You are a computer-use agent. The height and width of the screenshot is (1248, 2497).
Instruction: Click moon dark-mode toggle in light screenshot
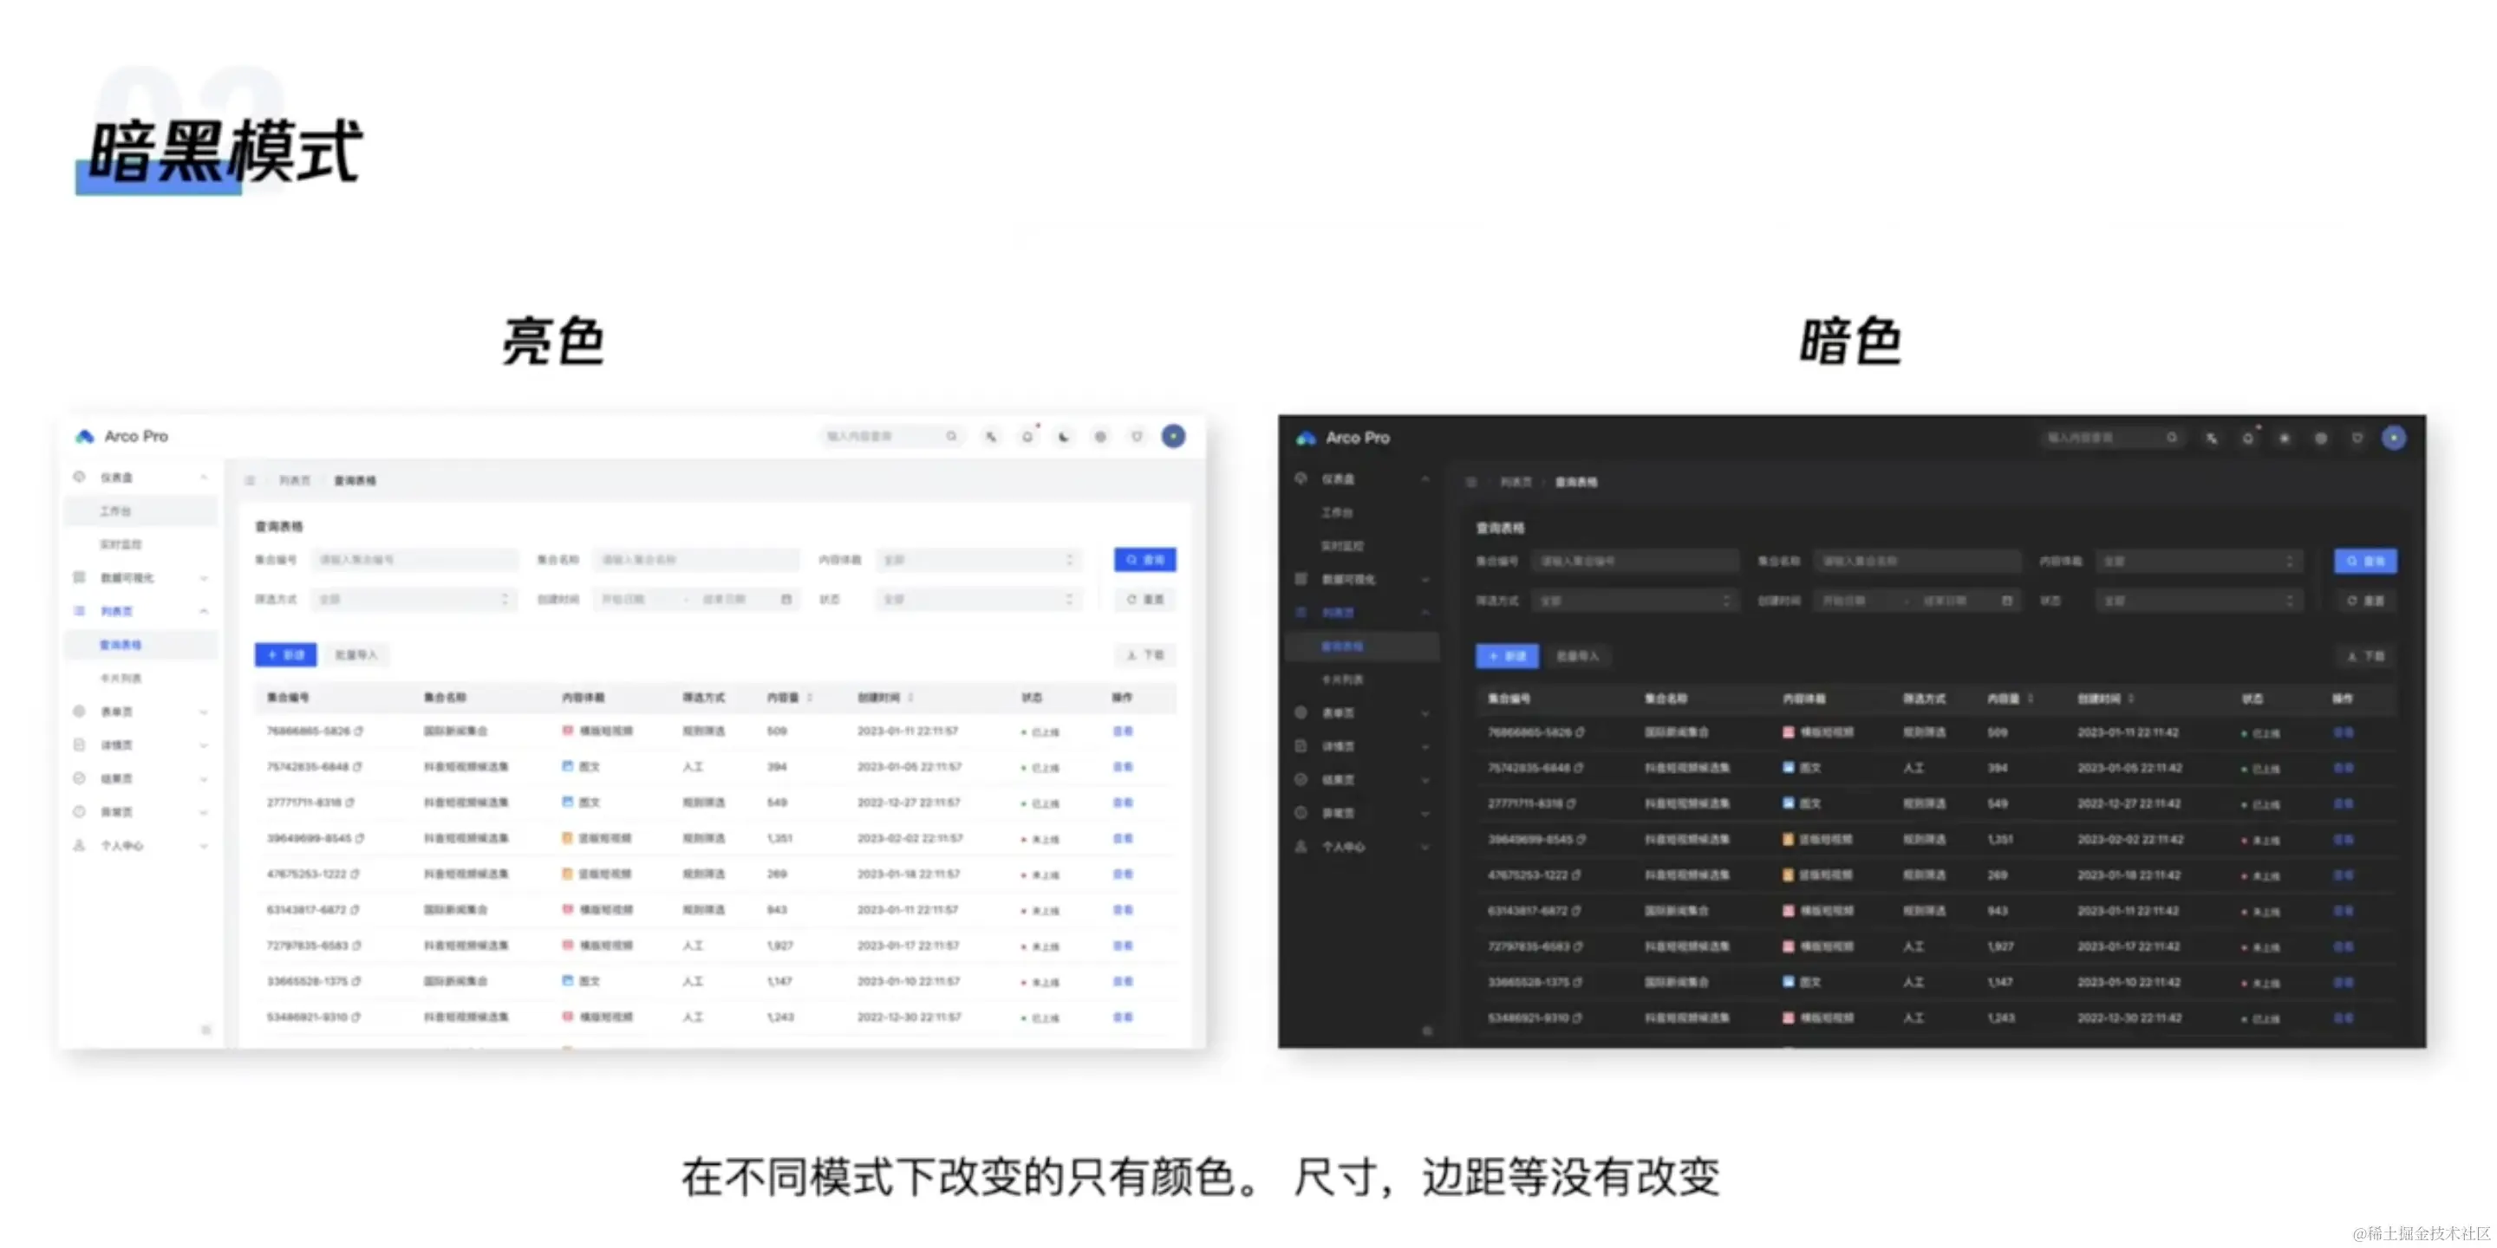[1063, 437]
